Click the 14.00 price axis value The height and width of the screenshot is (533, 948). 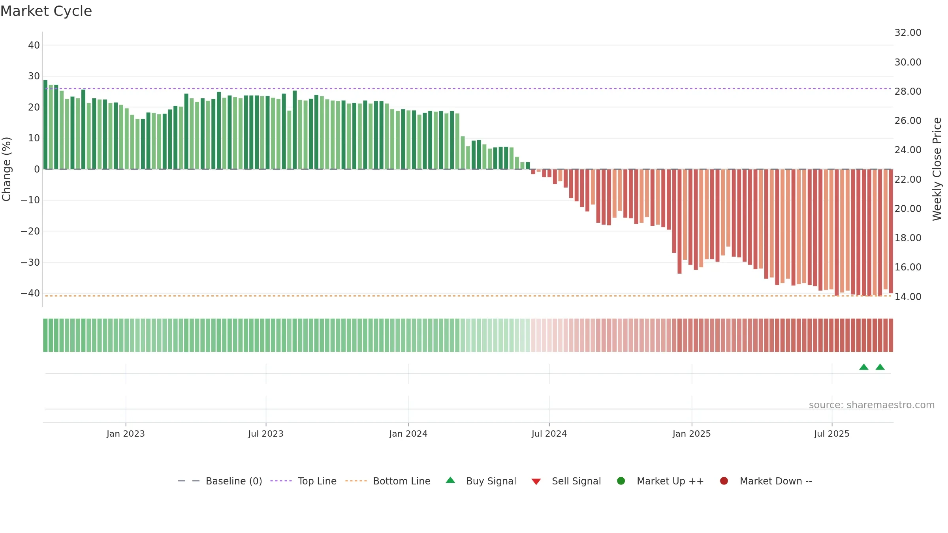[x=908, y=297]
